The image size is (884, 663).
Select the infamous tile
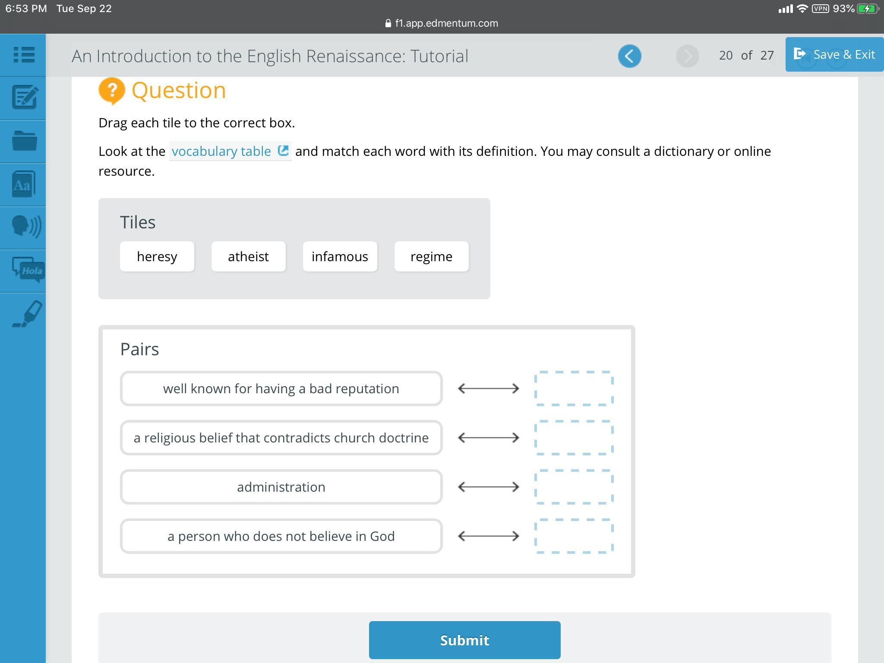click(340, 256)
